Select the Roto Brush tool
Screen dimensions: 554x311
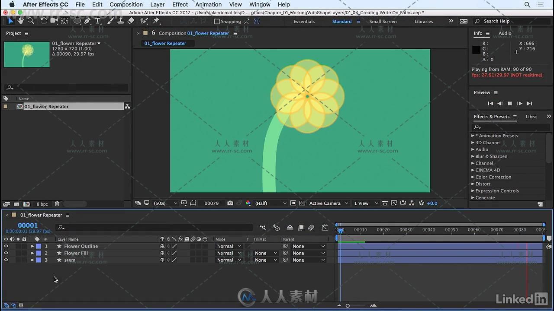(144, 21)
